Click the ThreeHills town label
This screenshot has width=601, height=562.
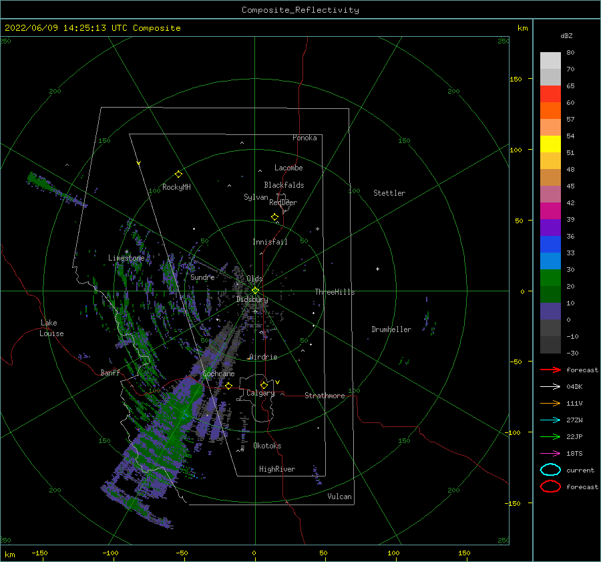tap(335, 292)
